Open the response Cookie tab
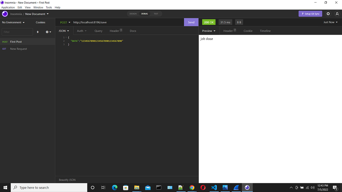Viewport: 342px width, 192px height. coord(248,31)
